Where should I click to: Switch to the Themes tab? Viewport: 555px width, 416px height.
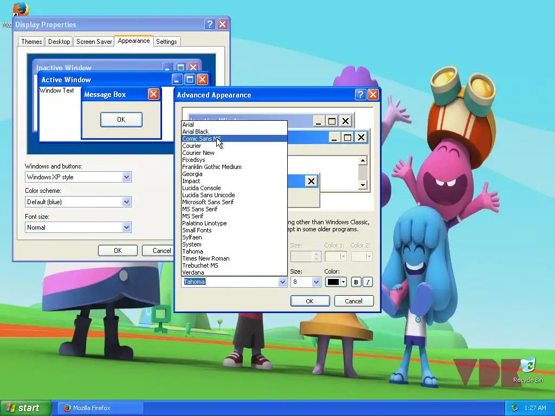click(31, 42)
